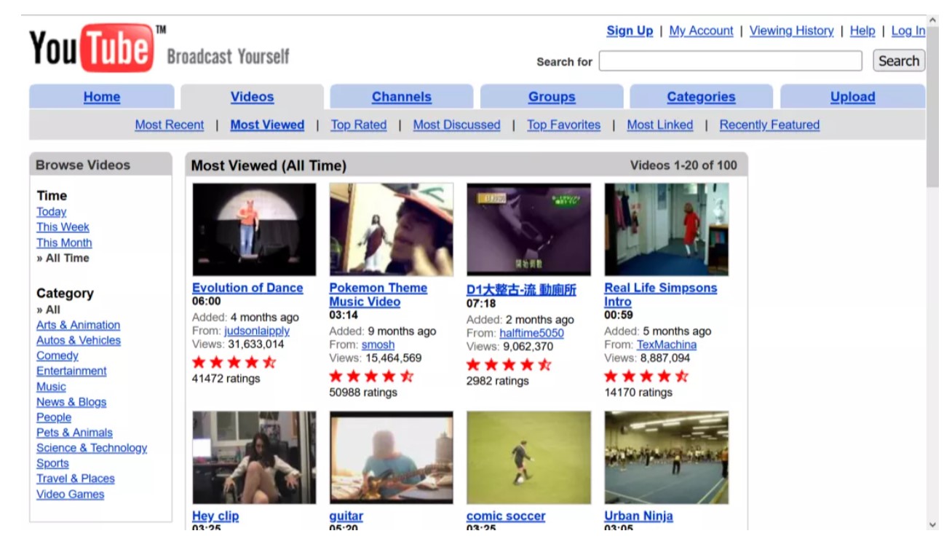Open the guitar video thumbnail

pos(392,457)
